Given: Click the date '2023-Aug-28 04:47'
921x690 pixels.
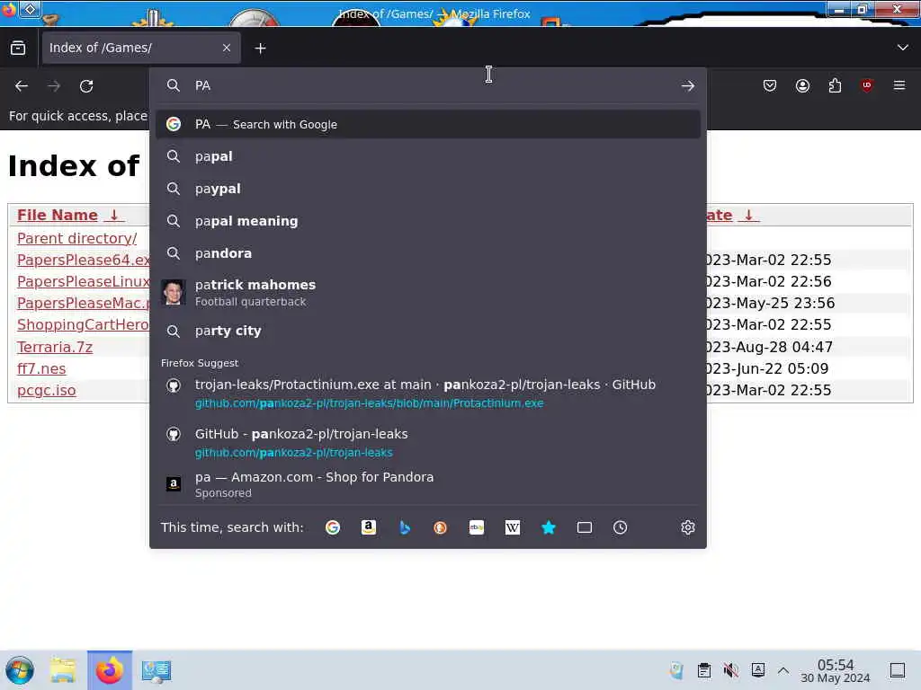Looking at the screenshot, I should coord(770,347).
